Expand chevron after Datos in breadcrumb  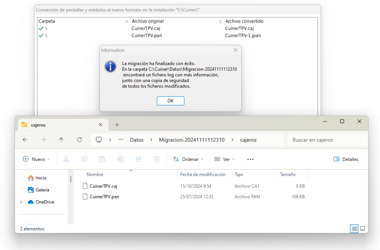[151, 140]
